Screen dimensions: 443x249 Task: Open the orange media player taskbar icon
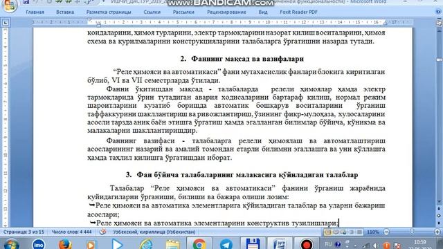pyautogui.click(x=91, y=244)
